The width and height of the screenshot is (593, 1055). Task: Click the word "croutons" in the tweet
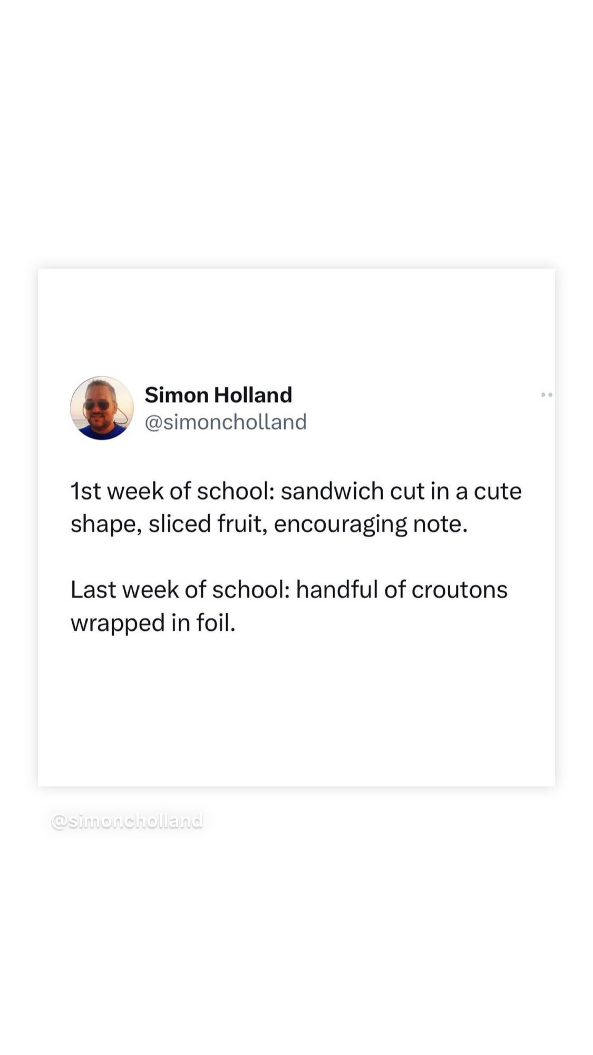pyautogui.click(x=459, y=590)
